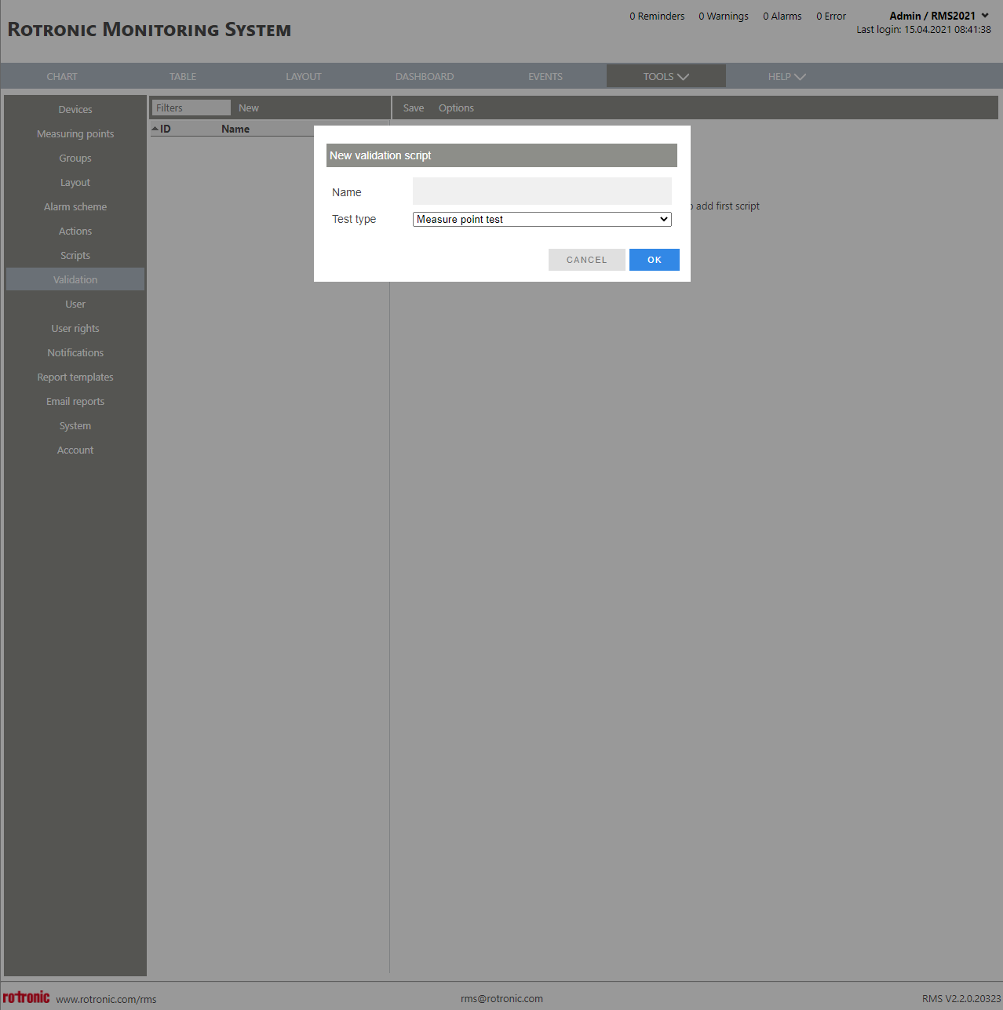1003x1010 pixels.
Task: Select Notifications in the sidebar
Action: [75, 352]
